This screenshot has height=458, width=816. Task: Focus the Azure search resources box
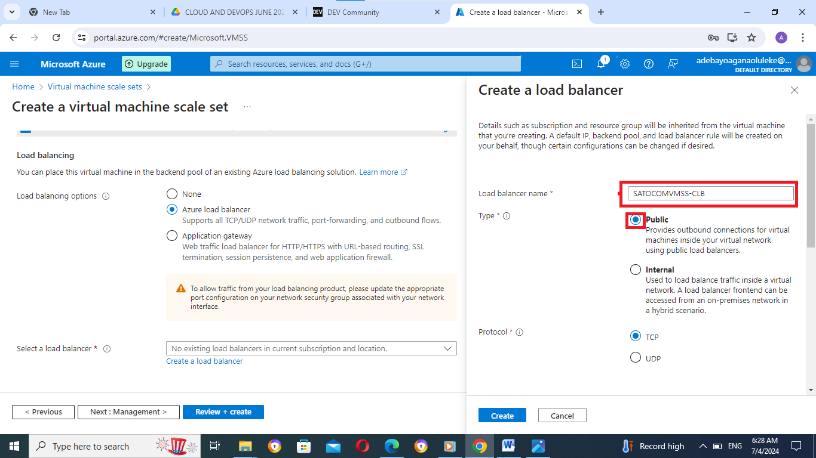click(x=366, y=64)
